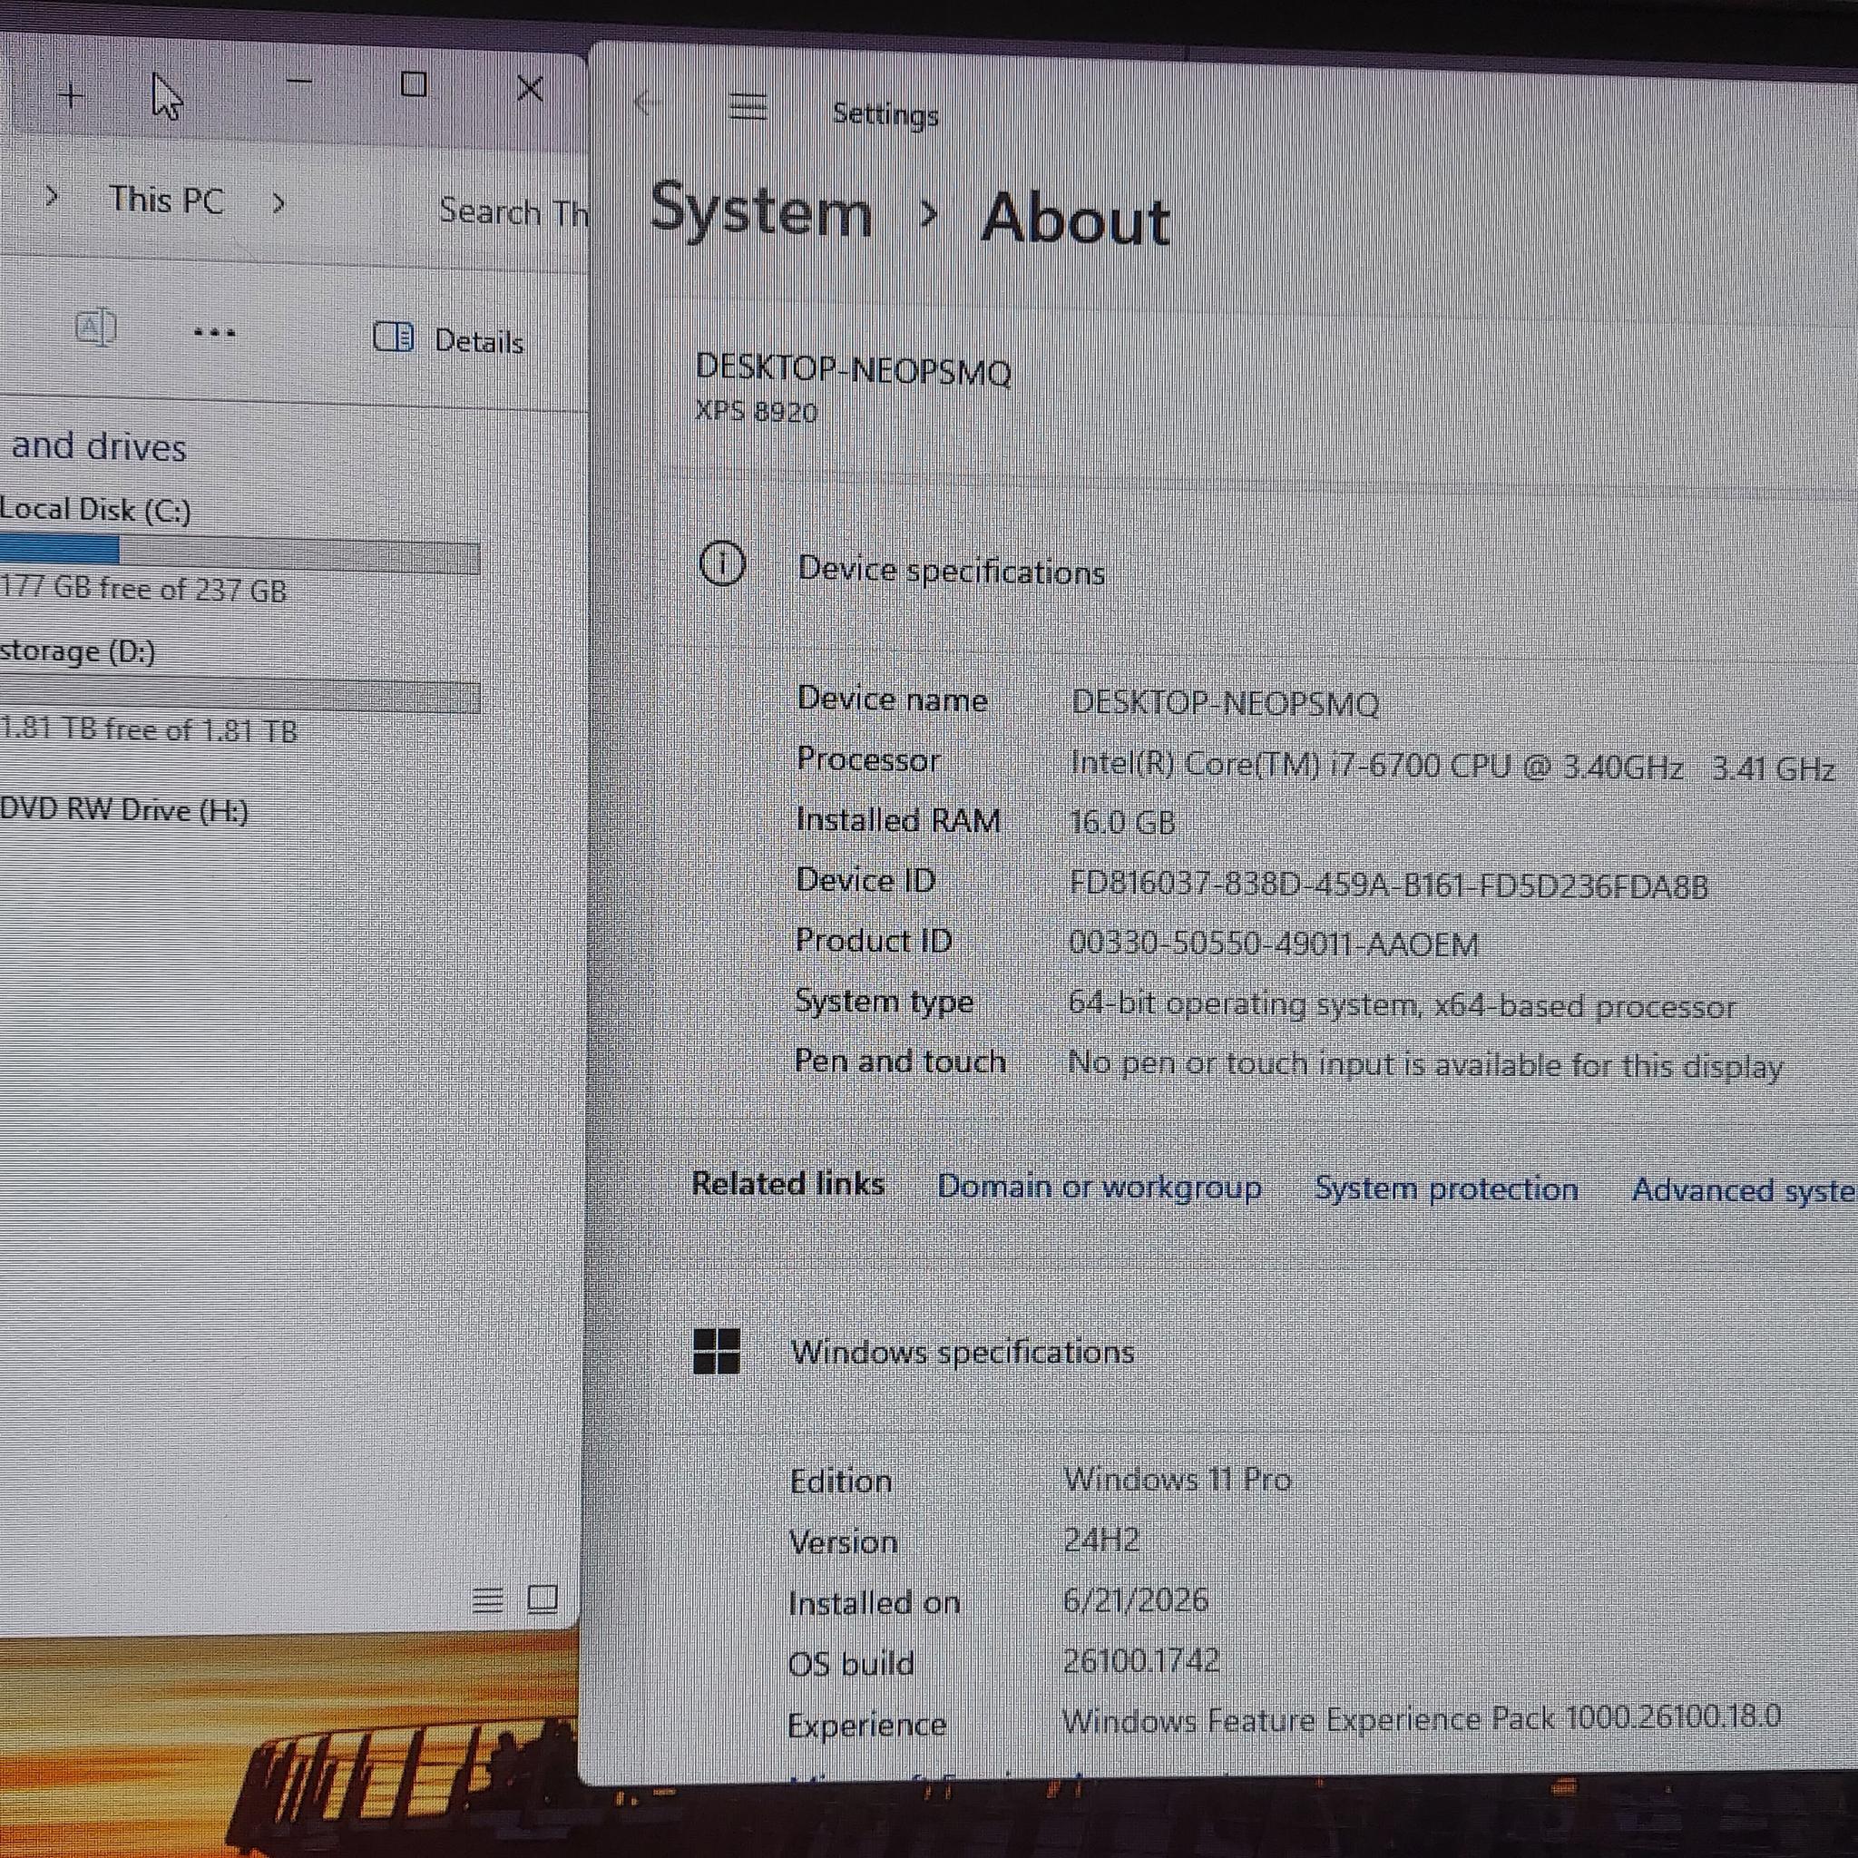Click the storage (D:) usage bar
The height and width of the screenshot is (1858, 1858).
tap(240, 696)
